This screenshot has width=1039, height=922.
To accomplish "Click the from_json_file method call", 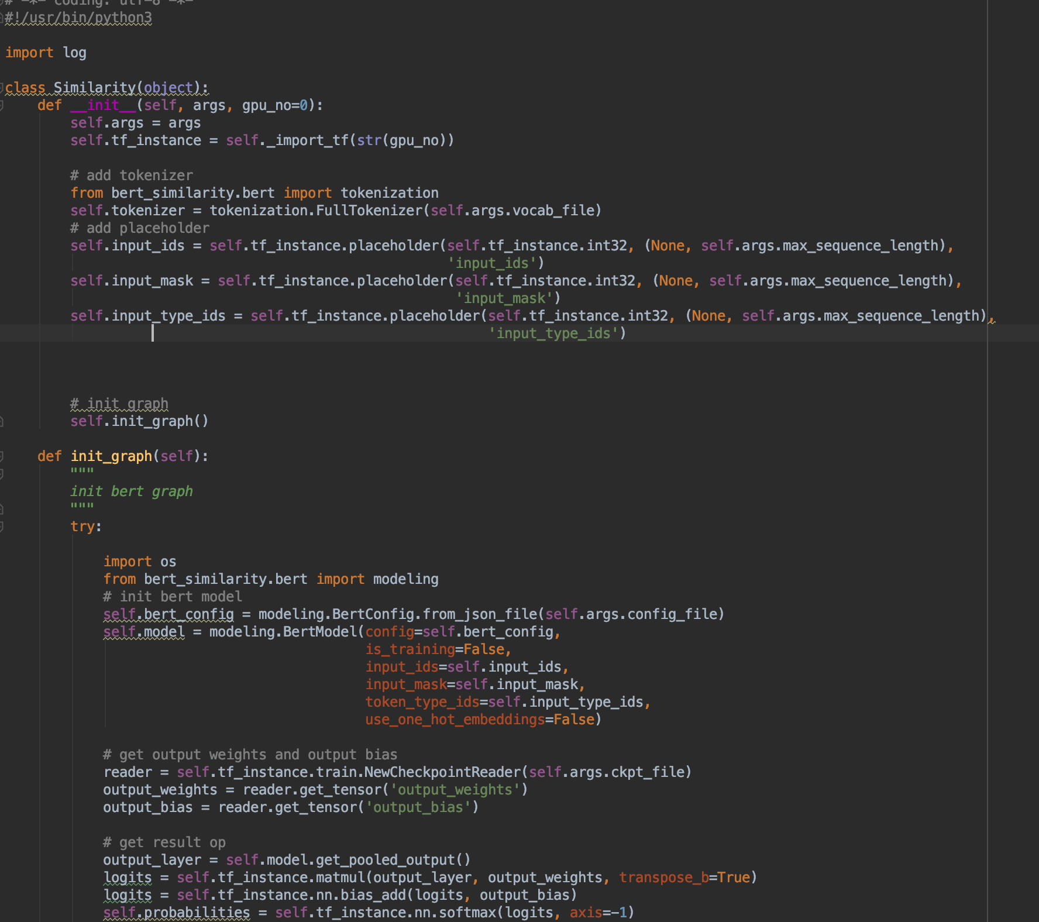I will tap(480, 614).
